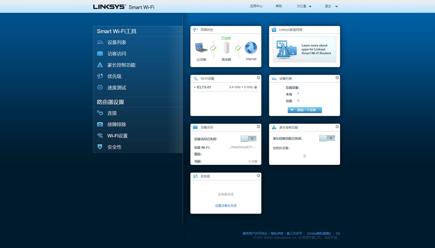Click the 设置设备优先级 link
435x248 pixels.
[226, 206]
